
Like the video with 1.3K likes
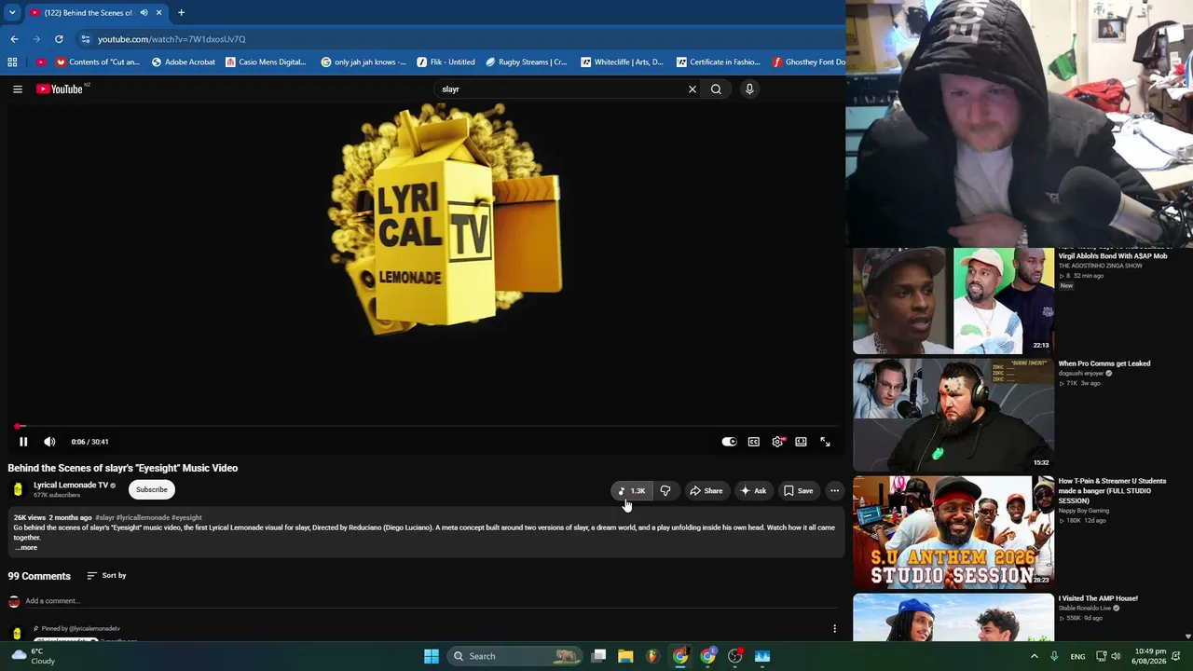632,491
